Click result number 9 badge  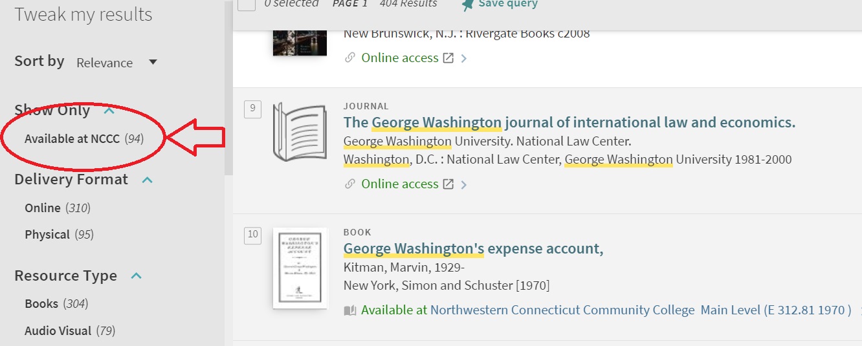pyautogui.click(x=252, y=109)
